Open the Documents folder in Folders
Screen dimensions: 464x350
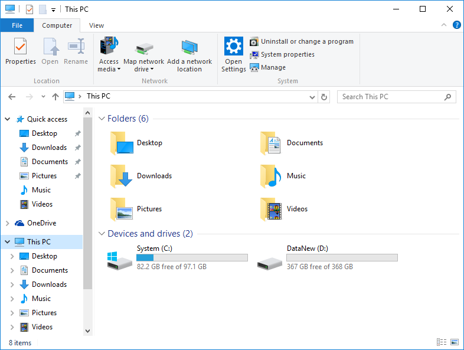pyautogui.click(x=292, y=143)
